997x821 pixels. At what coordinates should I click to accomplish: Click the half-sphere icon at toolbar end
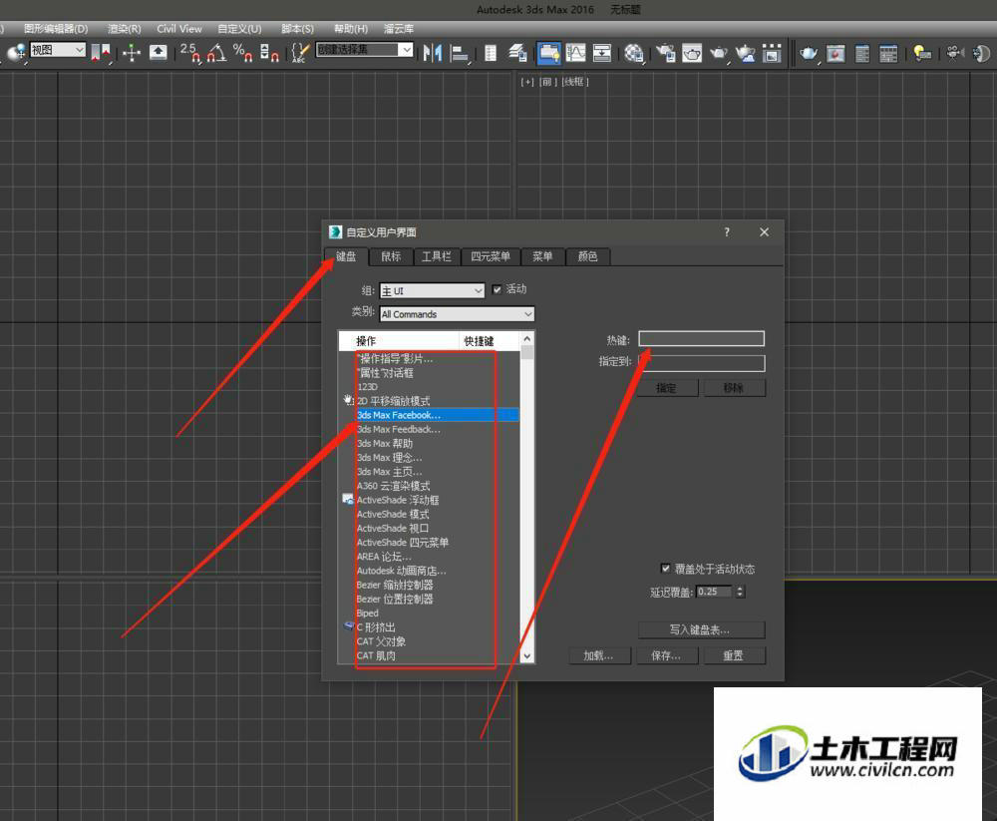981,53
